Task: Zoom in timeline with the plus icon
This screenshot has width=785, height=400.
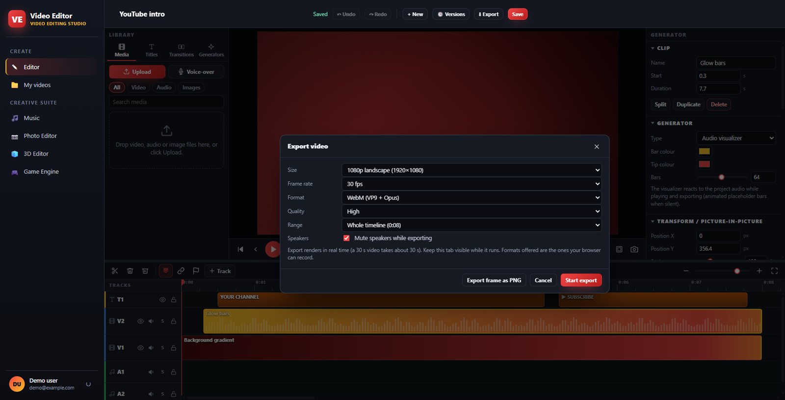Action: pyautogui.click(x=759, y=271)
